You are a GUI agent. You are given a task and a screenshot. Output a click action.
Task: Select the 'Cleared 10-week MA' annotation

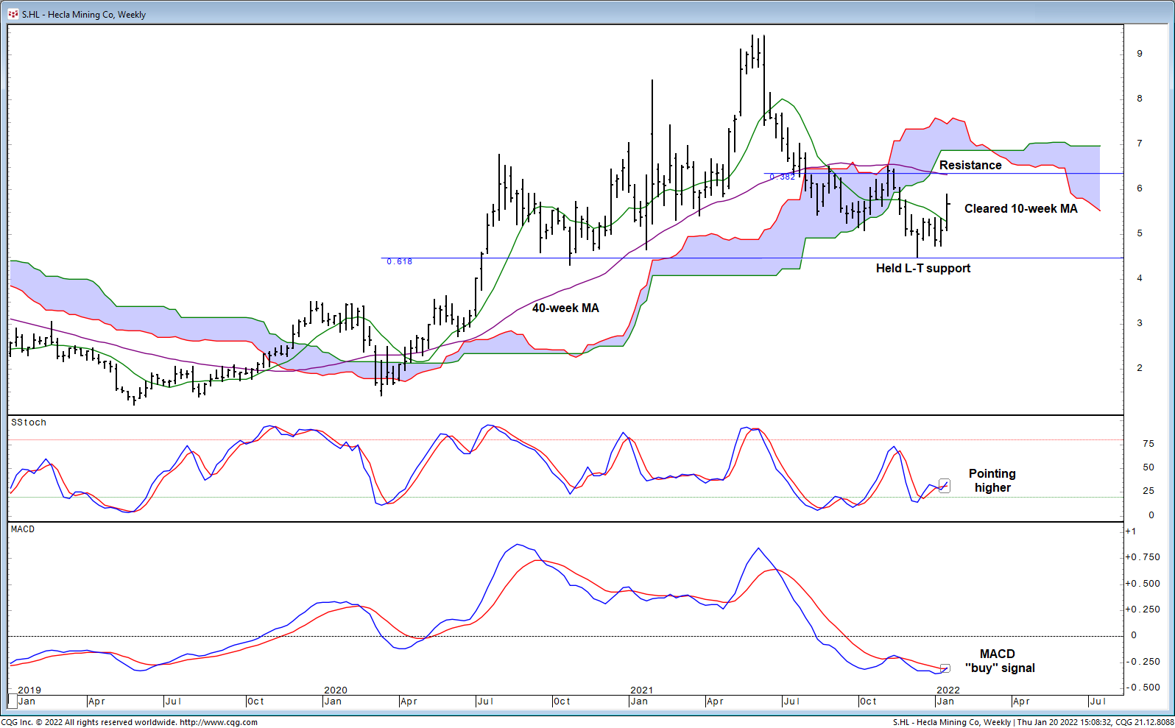coord(1021,209)
